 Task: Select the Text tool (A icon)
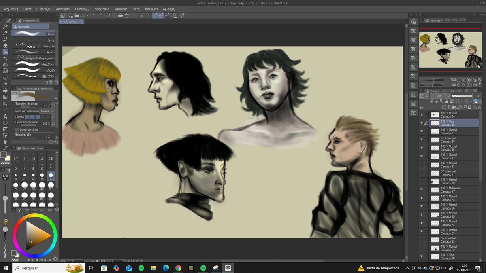[x=5, y=116]
